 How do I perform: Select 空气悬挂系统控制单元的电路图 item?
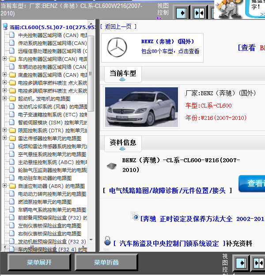click(x=52, y=154)
